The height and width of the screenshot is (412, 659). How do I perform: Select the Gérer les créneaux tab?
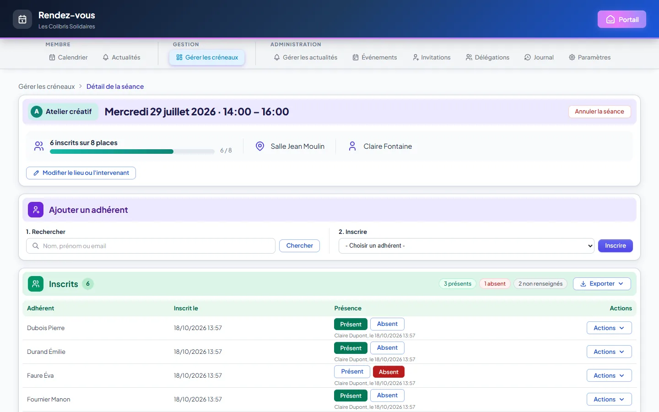[207, 57]
